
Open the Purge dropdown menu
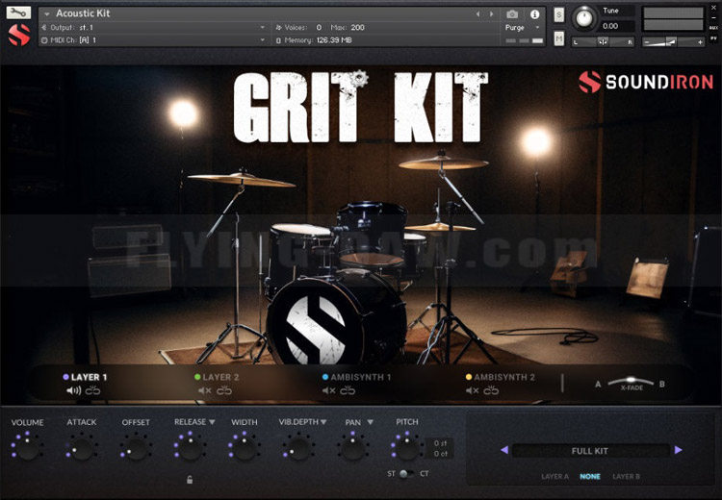[x=522, y=28]
